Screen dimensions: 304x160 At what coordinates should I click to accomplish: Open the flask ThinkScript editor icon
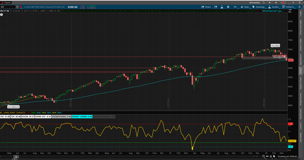click(221, 7)
